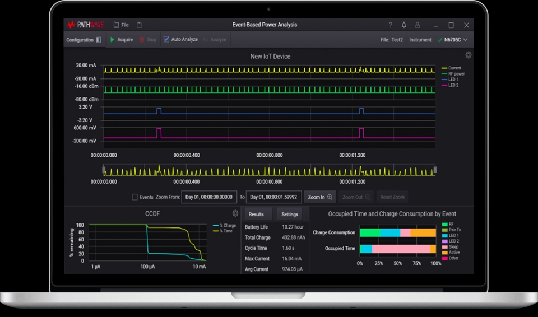The image size is (538, 317).
Task: Click the Stop button
Action: [x=148, y=39]
